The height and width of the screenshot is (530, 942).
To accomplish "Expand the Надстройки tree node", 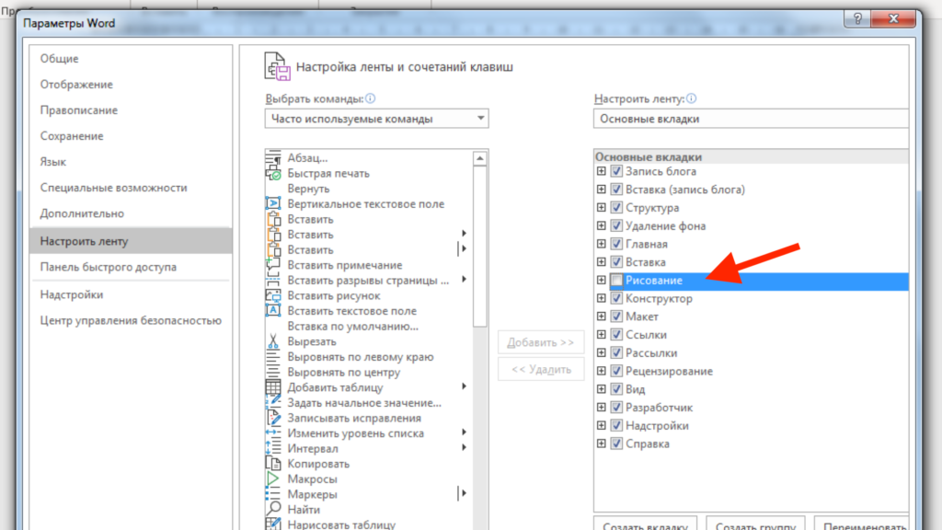I will point(602,425).
